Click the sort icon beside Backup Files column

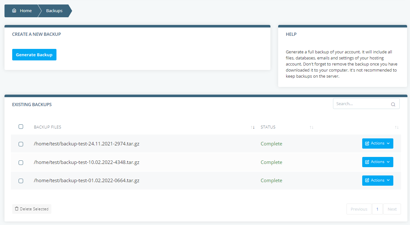pyautogui.click(x=252, y=127)
